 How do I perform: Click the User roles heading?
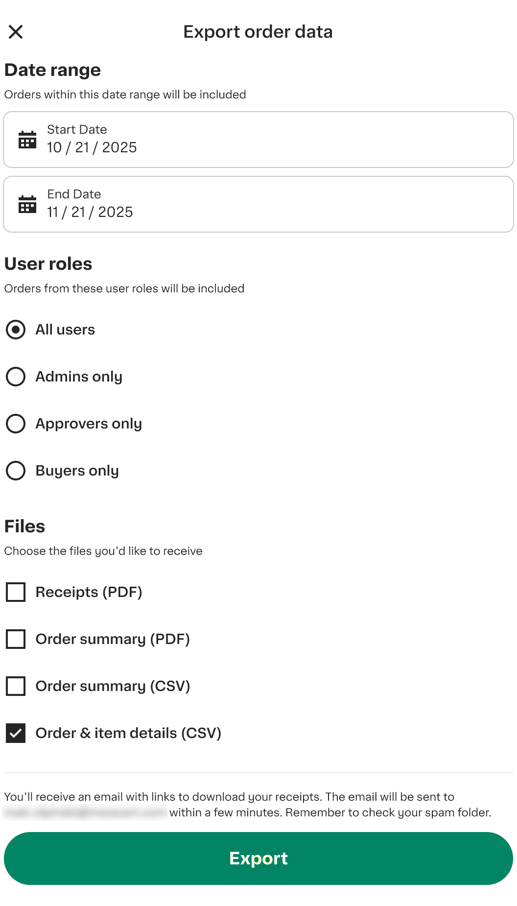click(47, 264)
